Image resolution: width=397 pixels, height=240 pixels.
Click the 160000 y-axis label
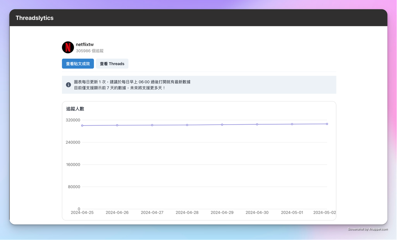72,165
